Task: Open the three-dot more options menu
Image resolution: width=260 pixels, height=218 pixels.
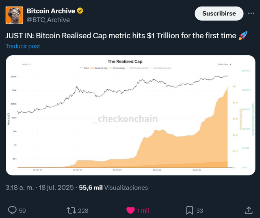Action: [251, 13]
